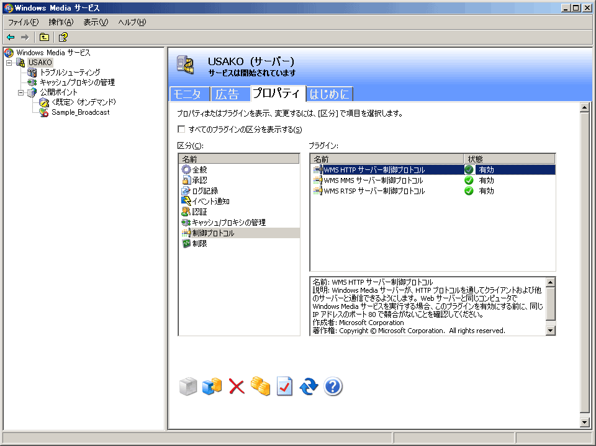Open the 操作(A) menu

61,22
